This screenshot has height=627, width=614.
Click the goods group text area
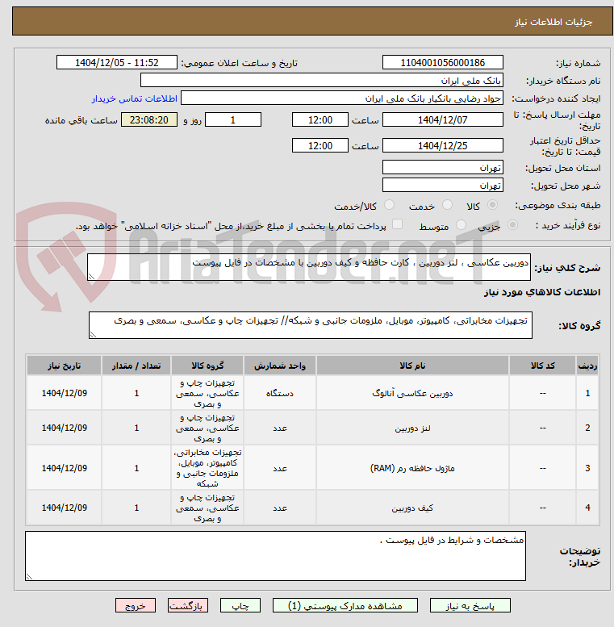coord(311,325)
